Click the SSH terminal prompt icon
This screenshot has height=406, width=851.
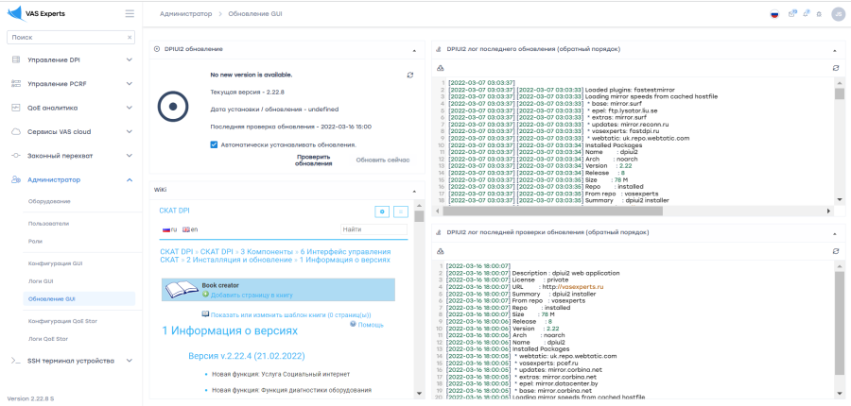point(16,361)
